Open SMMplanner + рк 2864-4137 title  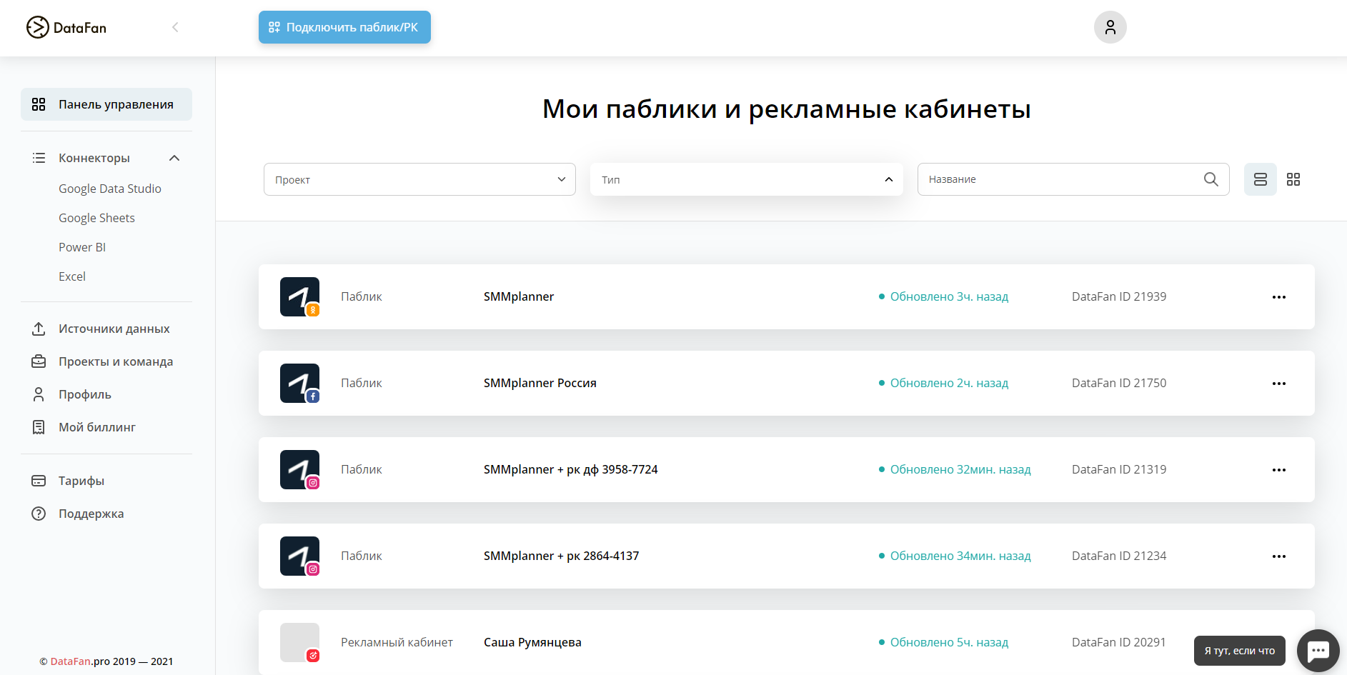tap(561, 556)
